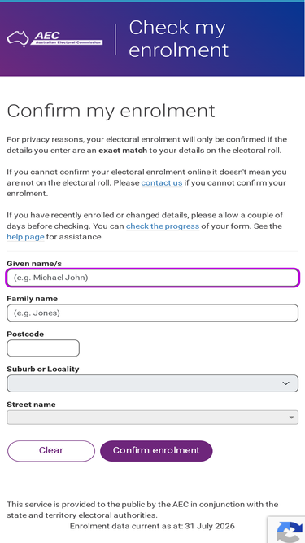Image resolution: width=305 pixels, height=543 pixels.
Task: Click the Given name/s label
Action: (34, 264)
